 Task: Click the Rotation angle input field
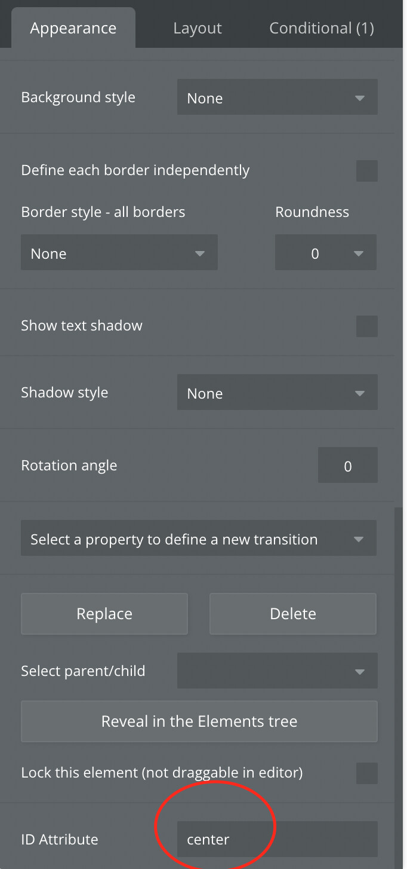(348, 465)
